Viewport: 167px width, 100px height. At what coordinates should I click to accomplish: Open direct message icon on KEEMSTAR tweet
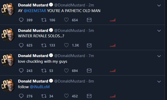(x=89, y=20)
